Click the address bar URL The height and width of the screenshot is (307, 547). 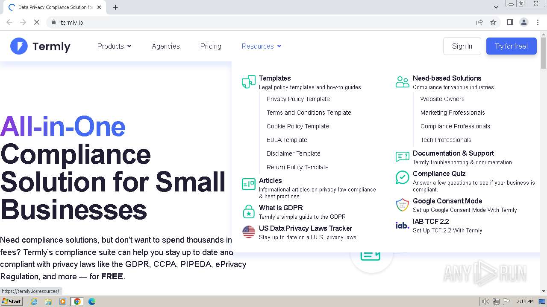[x=72, y=23]
